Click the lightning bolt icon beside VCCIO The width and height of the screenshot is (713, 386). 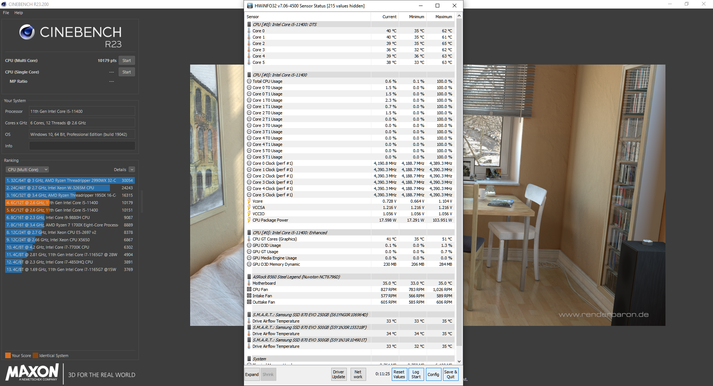click(249, 214)
